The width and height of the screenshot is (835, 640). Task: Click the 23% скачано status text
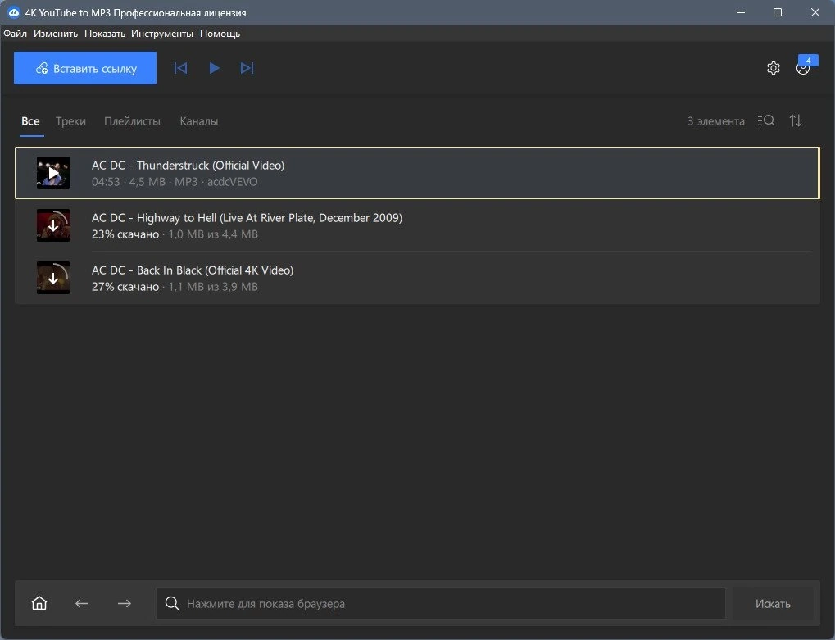click(125, 234)
